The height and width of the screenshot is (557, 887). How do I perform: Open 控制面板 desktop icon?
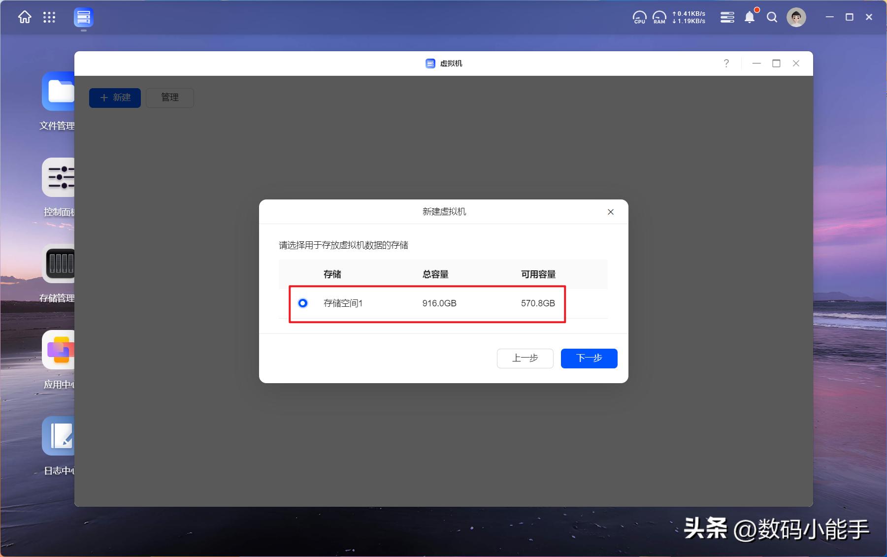click(x=59, y=178)
